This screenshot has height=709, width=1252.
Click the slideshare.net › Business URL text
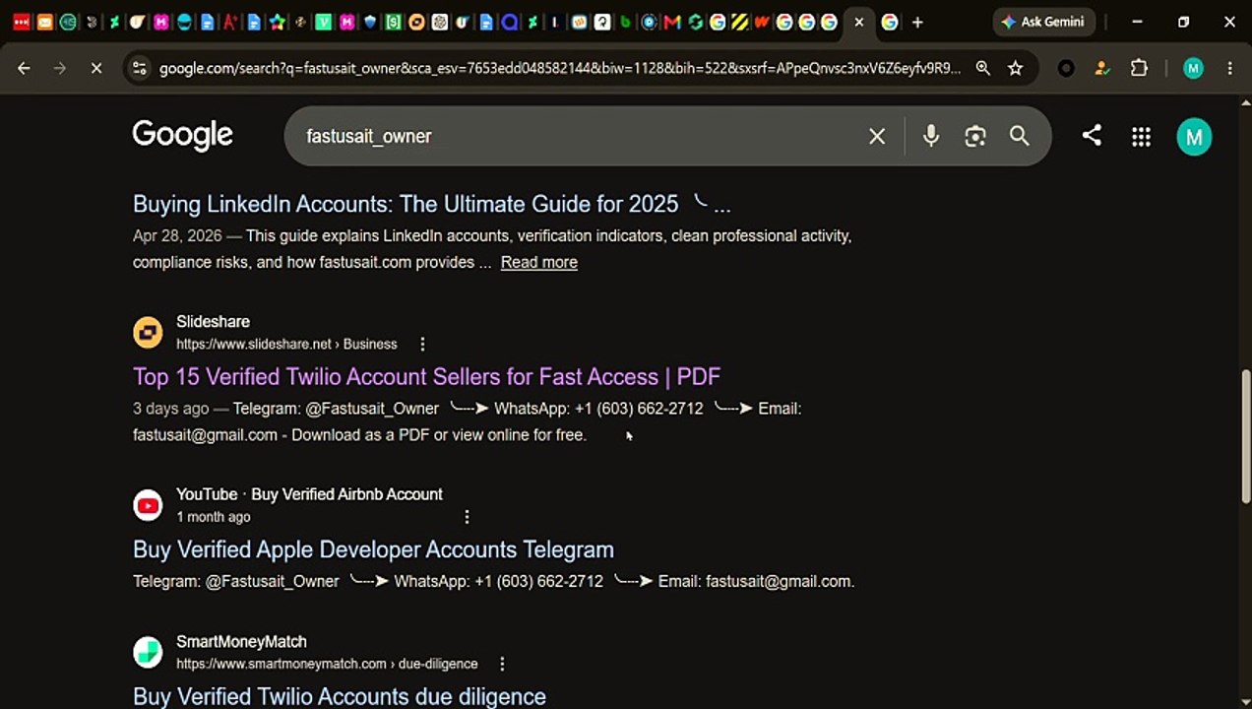[286, 344]
